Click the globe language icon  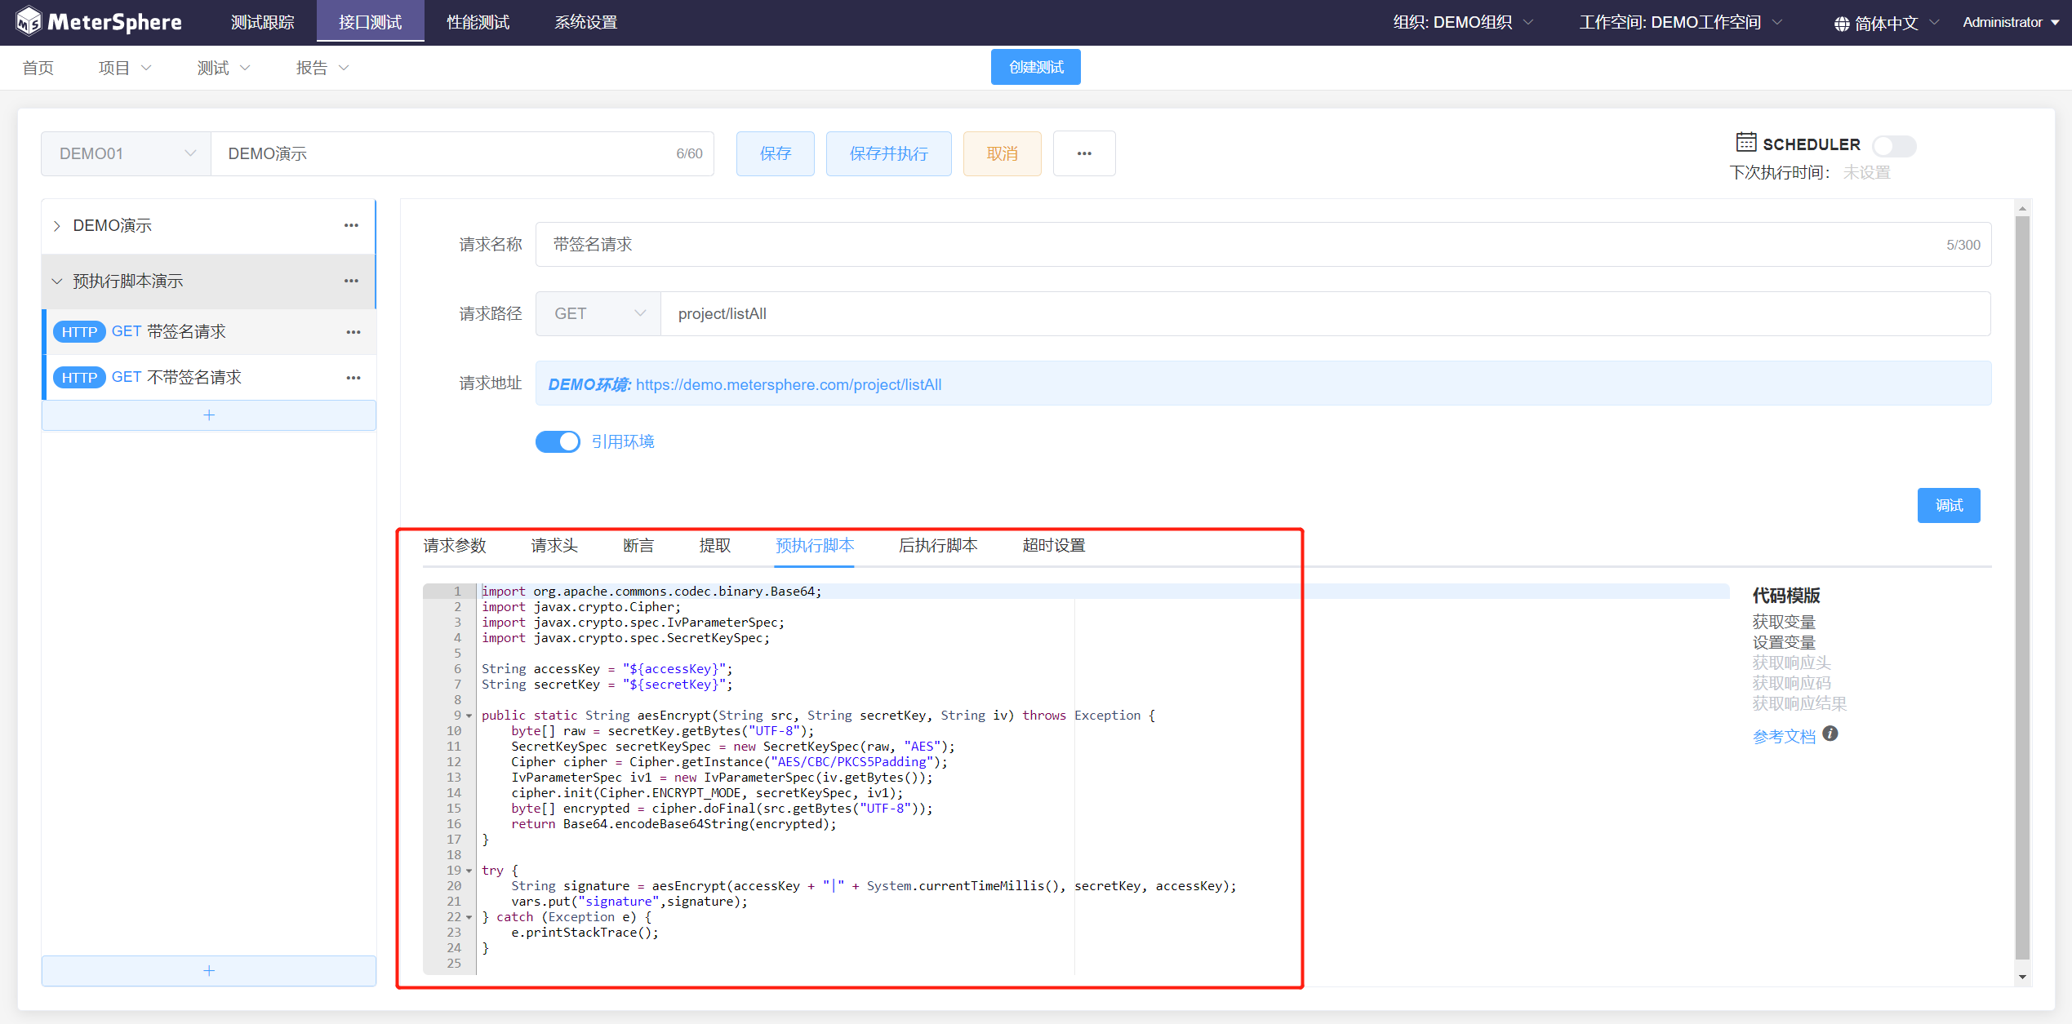click(x=1842, y=24)
